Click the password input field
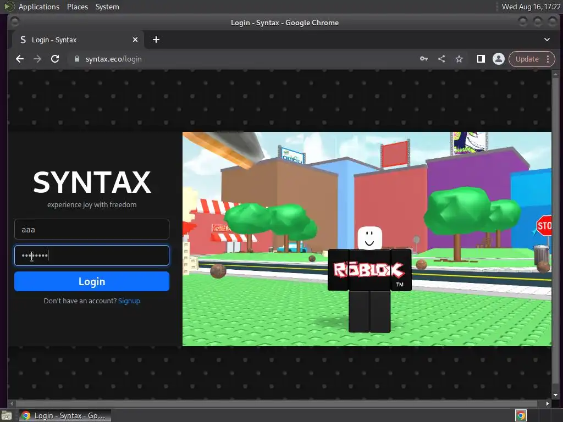Viewport: 563px width, 422px height. pos(92,256)
